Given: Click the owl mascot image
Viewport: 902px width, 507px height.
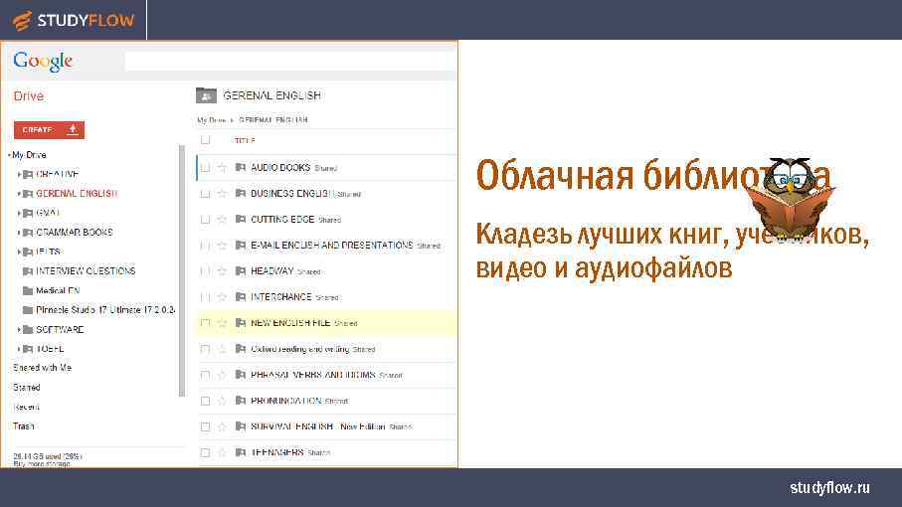Looking at the screenshot, I should [x=791, y=198].
